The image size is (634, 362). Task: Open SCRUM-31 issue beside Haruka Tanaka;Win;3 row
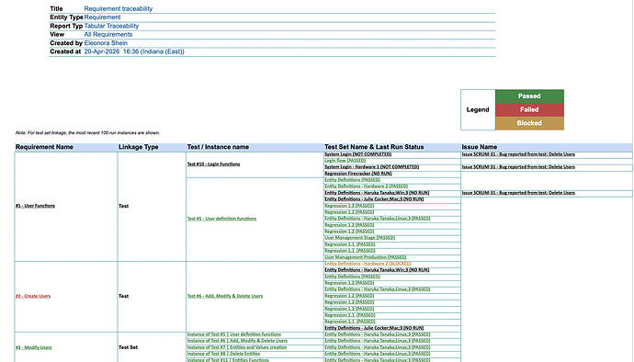click(x=518, y=193)
